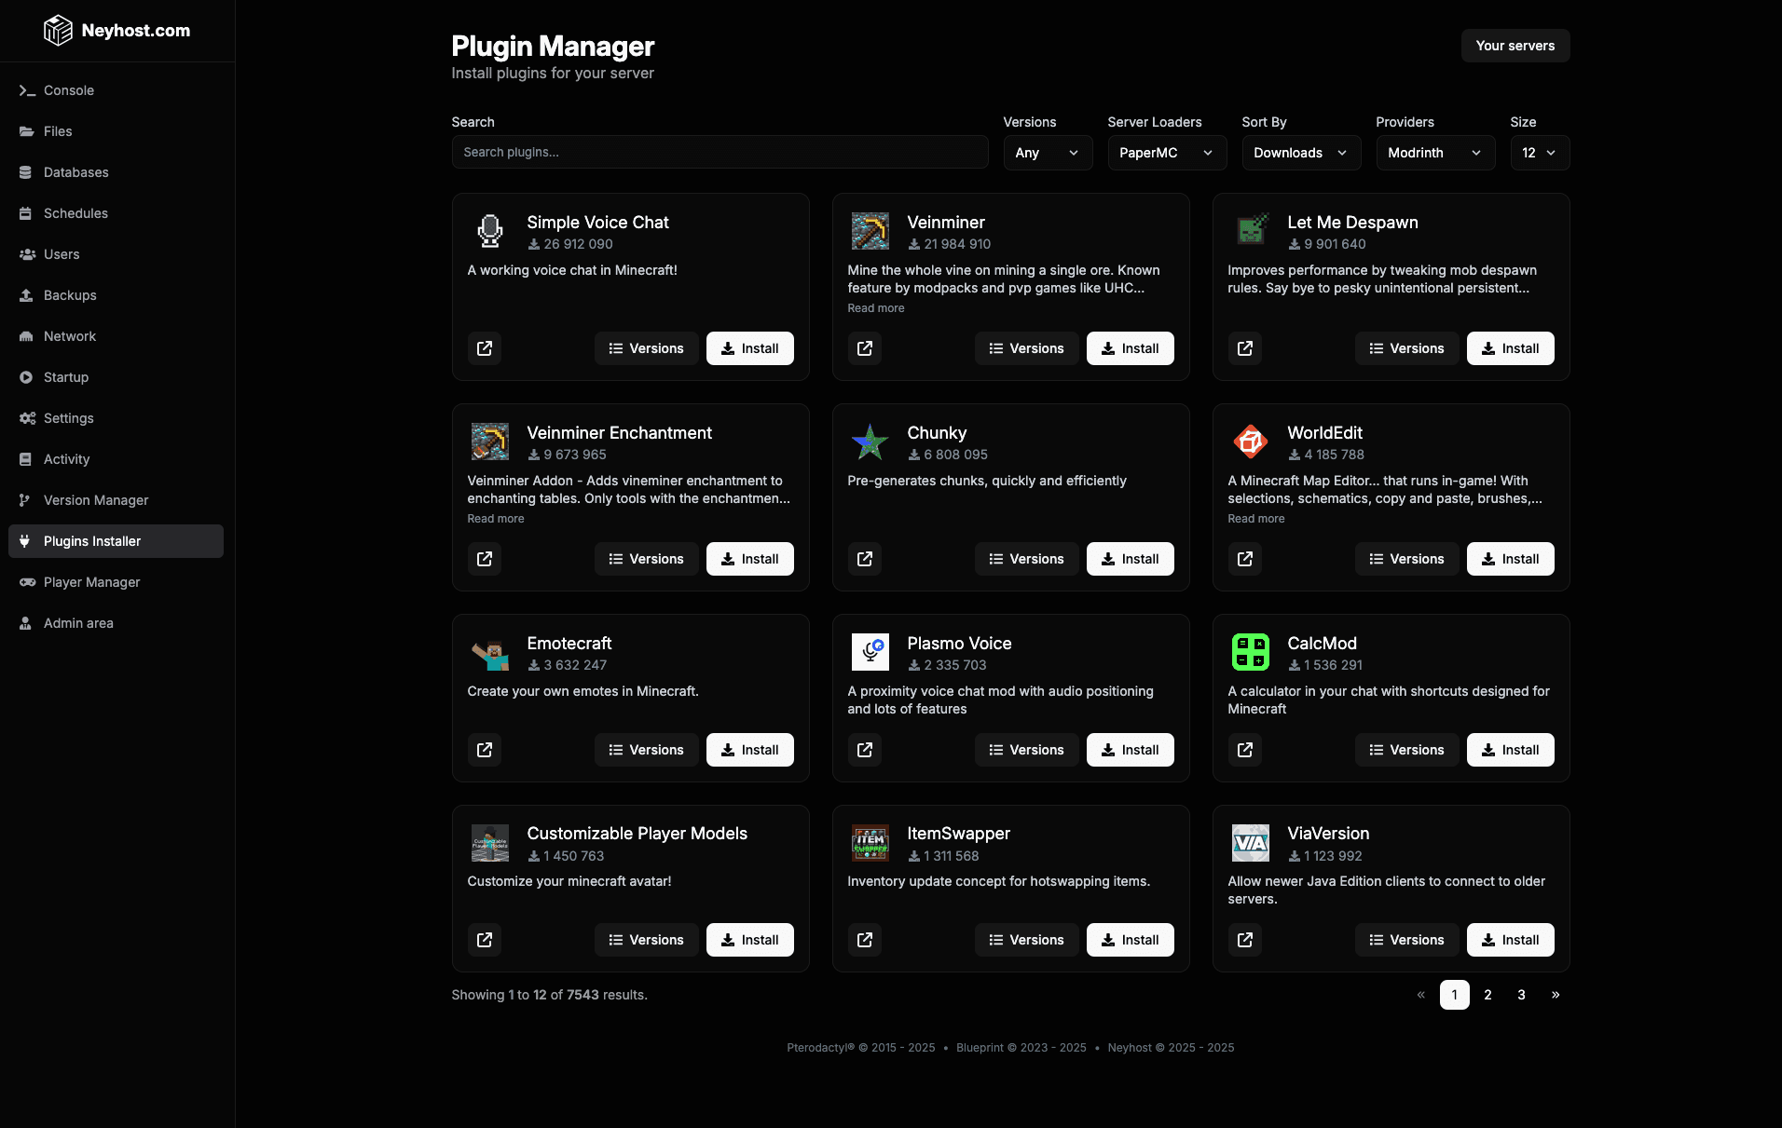This screenshot has height=1128, width=1782.
Task: Open the Your servers button
Action: coord(1515,46)
